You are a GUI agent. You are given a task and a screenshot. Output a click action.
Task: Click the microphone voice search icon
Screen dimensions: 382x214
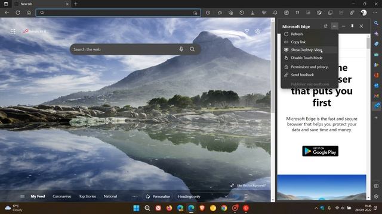pyautogui.click(x=181, y=49)
